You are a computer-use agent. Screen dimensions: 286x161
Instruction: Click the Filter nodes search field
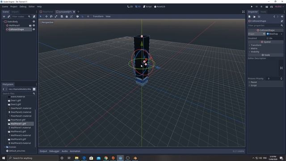pos(21,17)
